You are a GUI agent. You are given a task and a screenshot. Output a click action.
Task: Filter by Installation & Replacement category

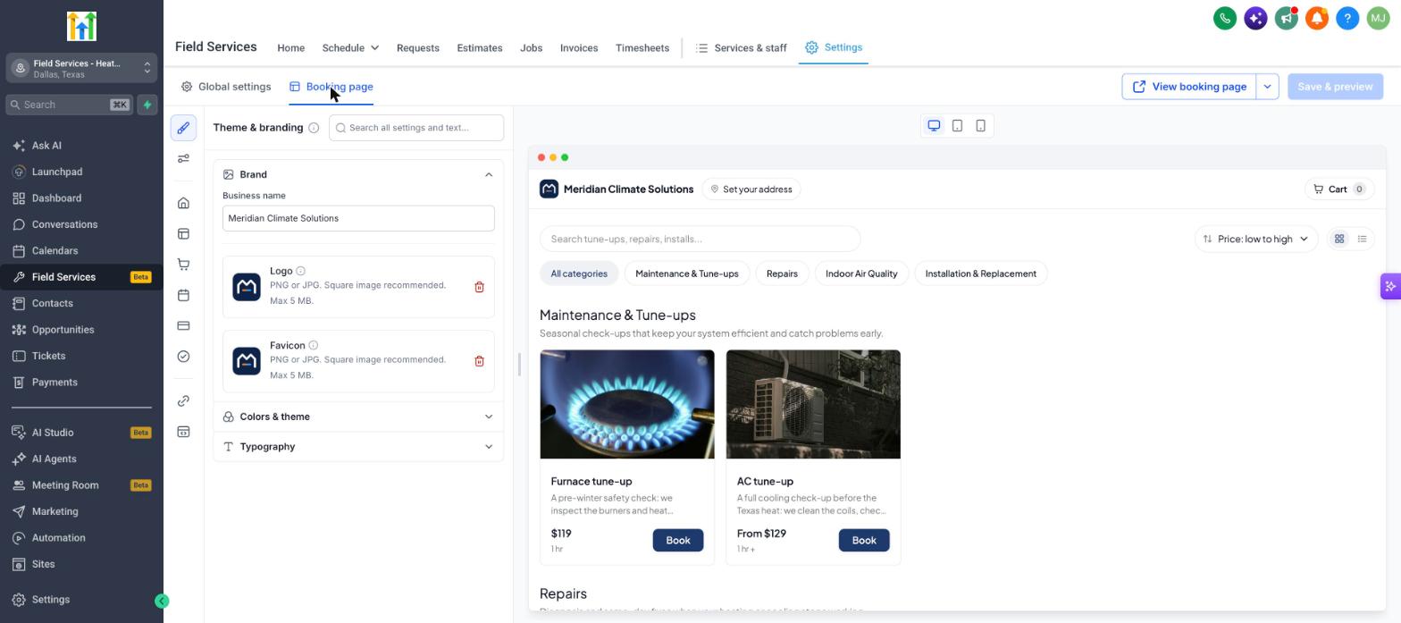tap(980, 274)
